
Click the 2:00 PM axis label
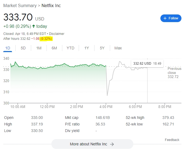point(77,107)
